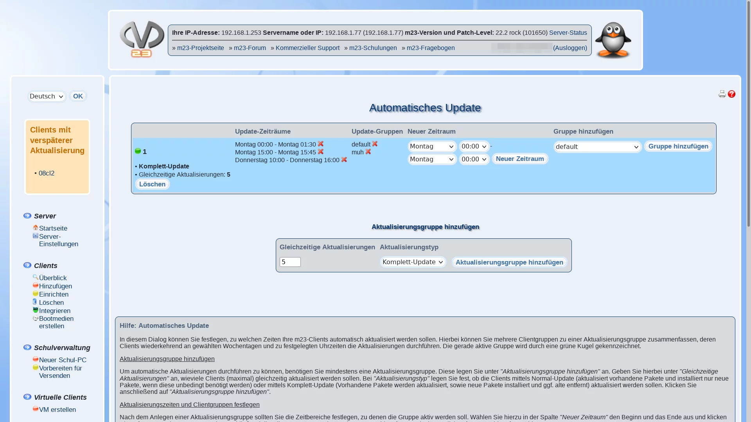Open the start time 00:00 dropdown

pyautogui.click(x=474, y=147)
